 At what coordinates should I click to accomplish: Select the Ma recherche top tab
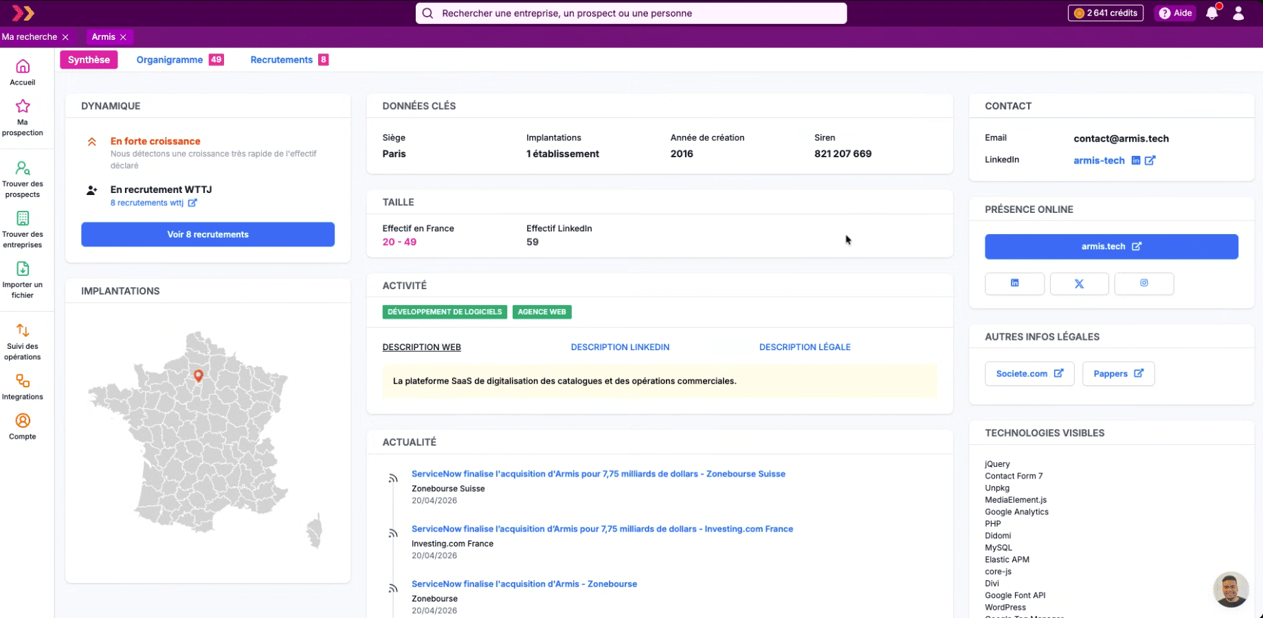coord(30,37)
